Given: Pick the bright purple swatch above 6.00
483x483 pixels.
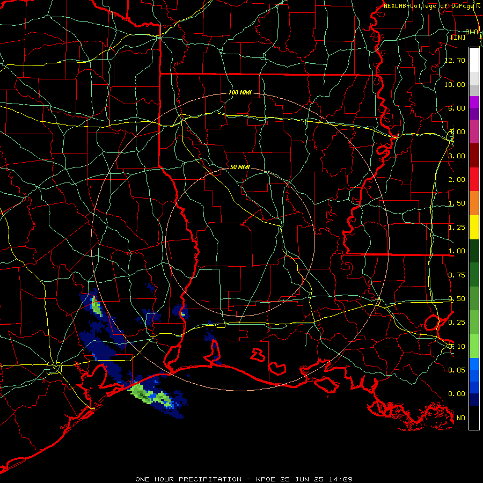Looking at the screenshot, I should click(x=474, y=102).
